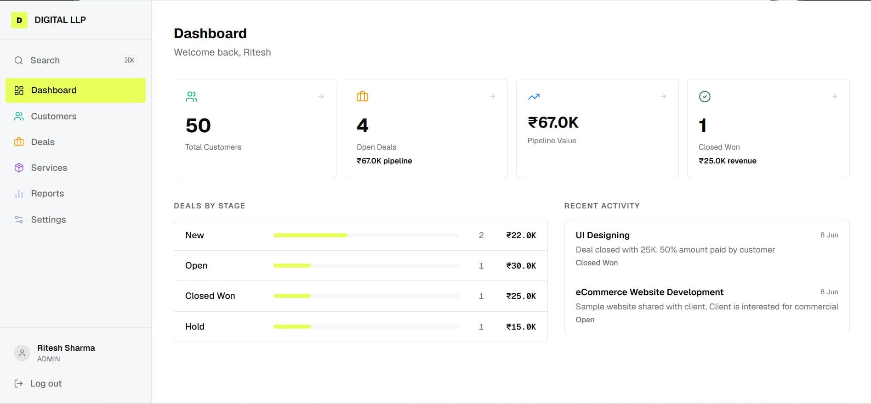Go to Customers in the sidebar
This screenshot has width=871, height=404.
[76, 117]
